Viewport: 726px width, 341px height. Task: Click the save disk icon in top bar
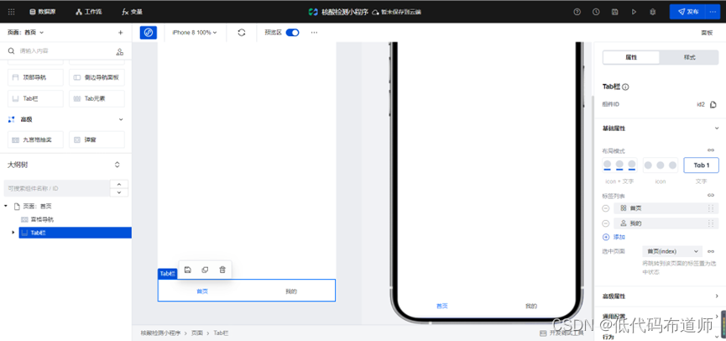[615, 12]
